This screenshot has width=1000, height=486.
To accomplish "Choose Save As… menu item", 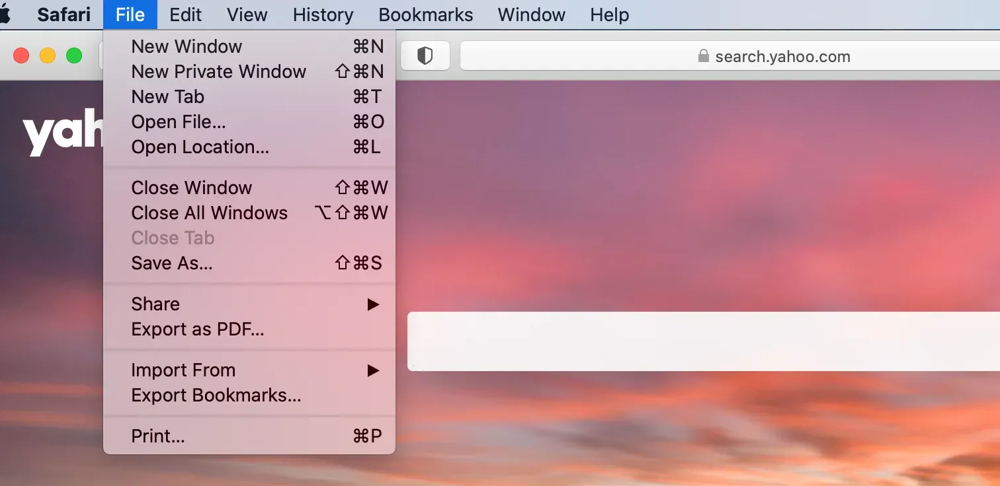I will 249,263.
